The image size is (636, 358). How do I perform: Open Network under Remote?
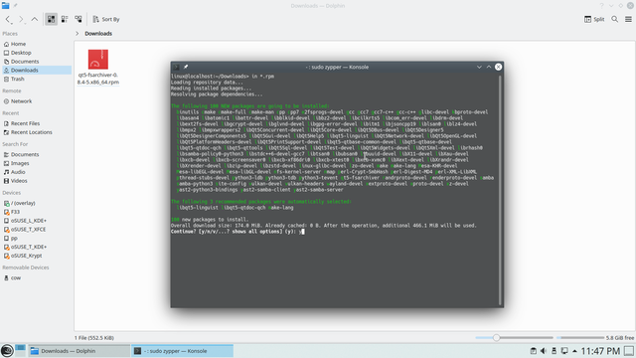[21, 101]
